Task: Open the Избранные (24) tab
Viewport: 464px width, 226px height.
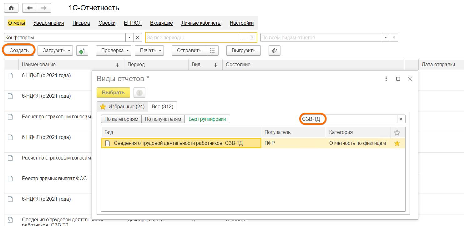Action: coord(122,107)
